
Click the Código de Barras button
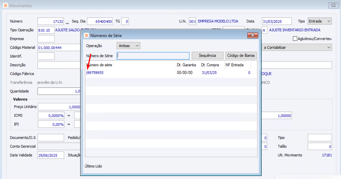coord(241,55)
